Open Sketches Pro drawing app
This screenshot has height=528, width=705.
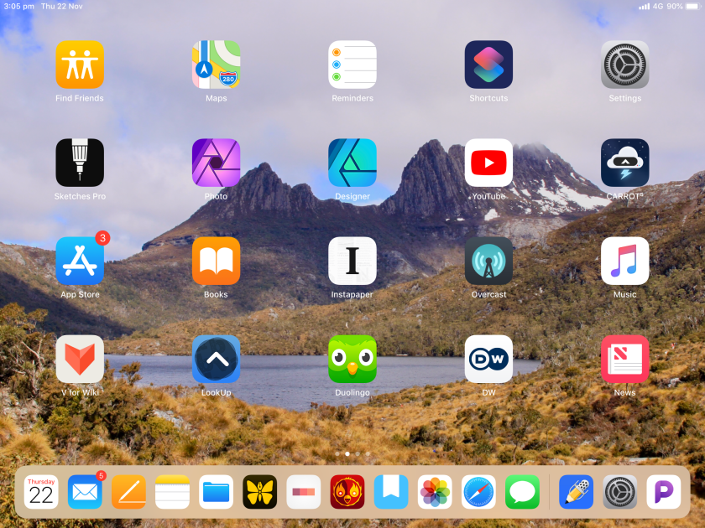coord(80,163)
